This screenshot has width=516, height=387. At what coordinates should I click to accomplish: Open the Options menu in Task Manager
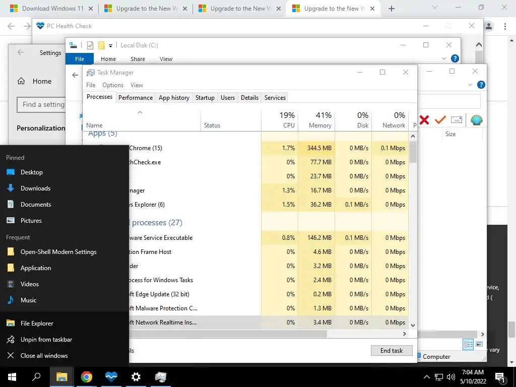click(113, 85)
